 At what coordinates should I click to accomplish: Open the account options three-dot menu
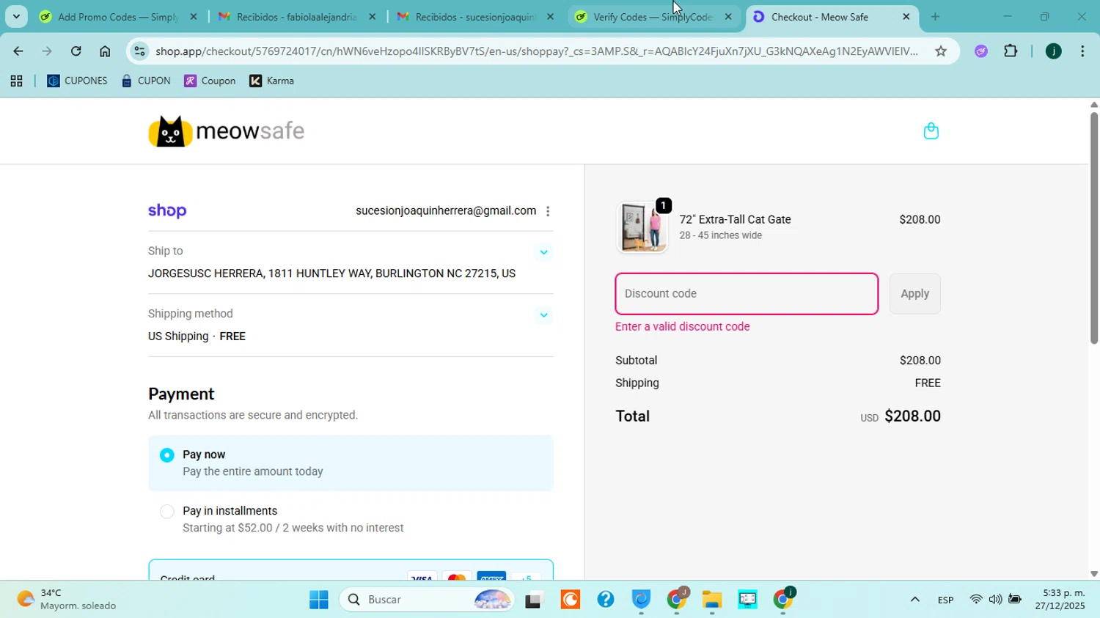548,211
